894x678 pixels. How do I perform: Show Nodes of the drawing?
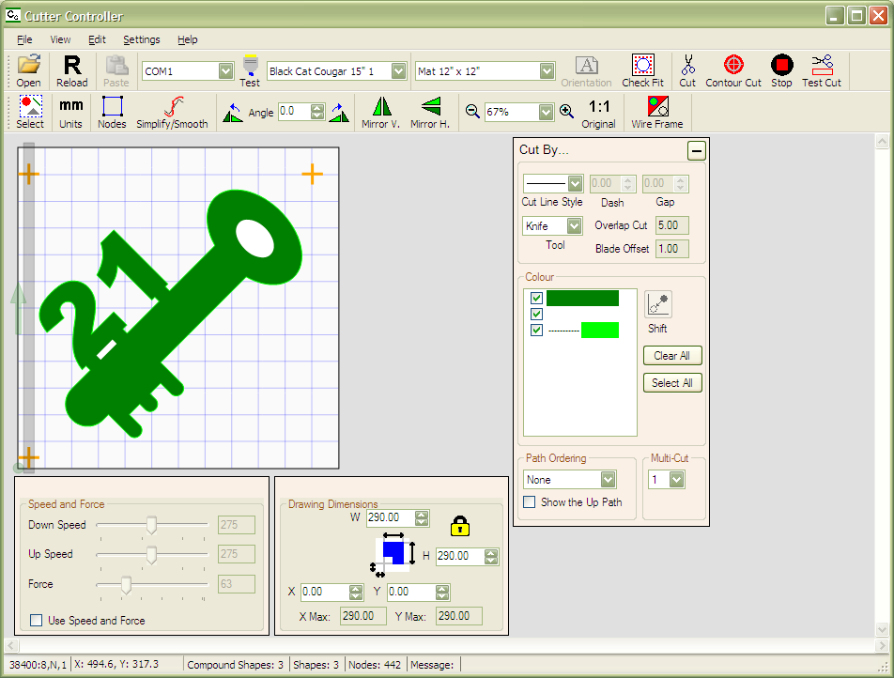(x=112, y=113)
